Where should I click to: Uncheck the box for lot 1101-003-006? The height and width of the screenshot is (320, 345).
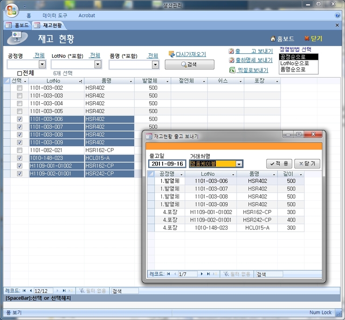coord(20,119)
